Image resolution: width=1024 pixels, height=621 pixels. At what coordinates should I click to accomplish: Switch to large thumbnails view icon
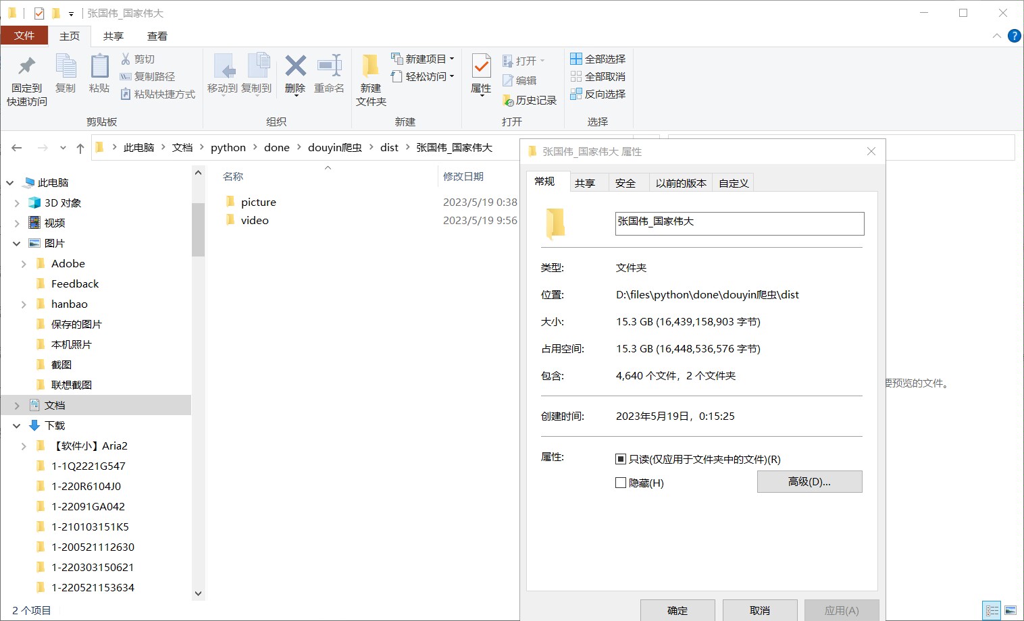(x=1010, y=610)
